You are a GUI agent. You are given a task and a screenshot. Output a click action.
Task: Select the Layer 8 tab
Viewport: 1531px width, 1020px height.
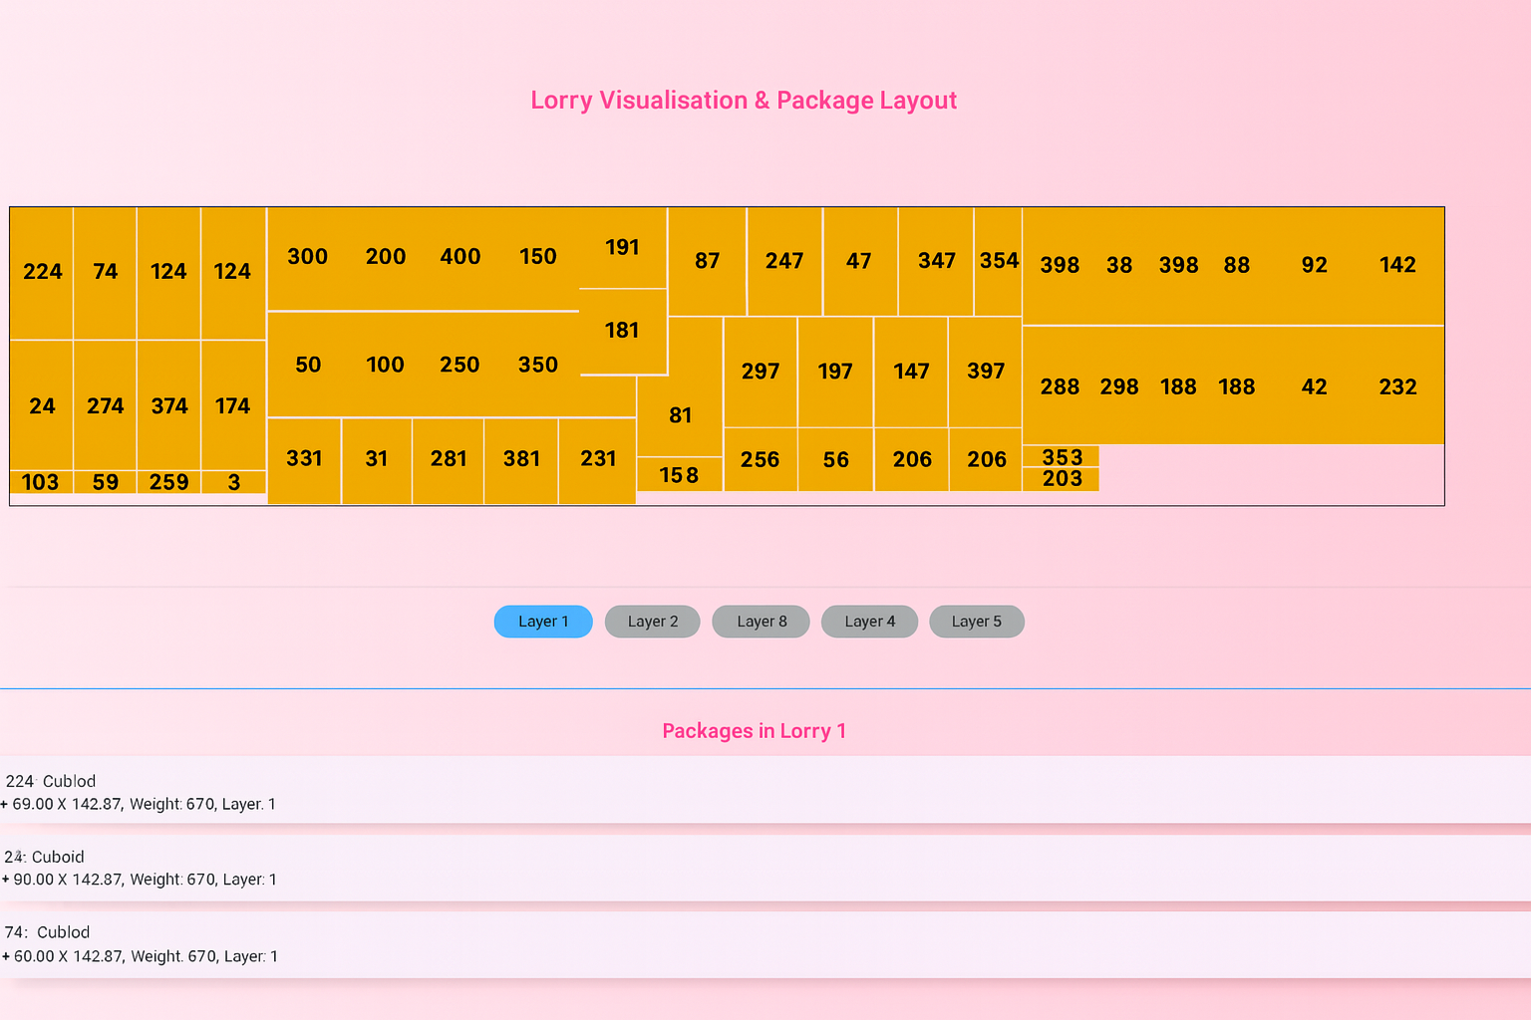click(762, 622)
